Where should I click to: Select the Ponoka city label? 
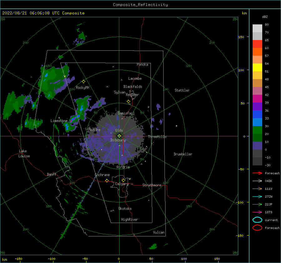pos(142,64)
